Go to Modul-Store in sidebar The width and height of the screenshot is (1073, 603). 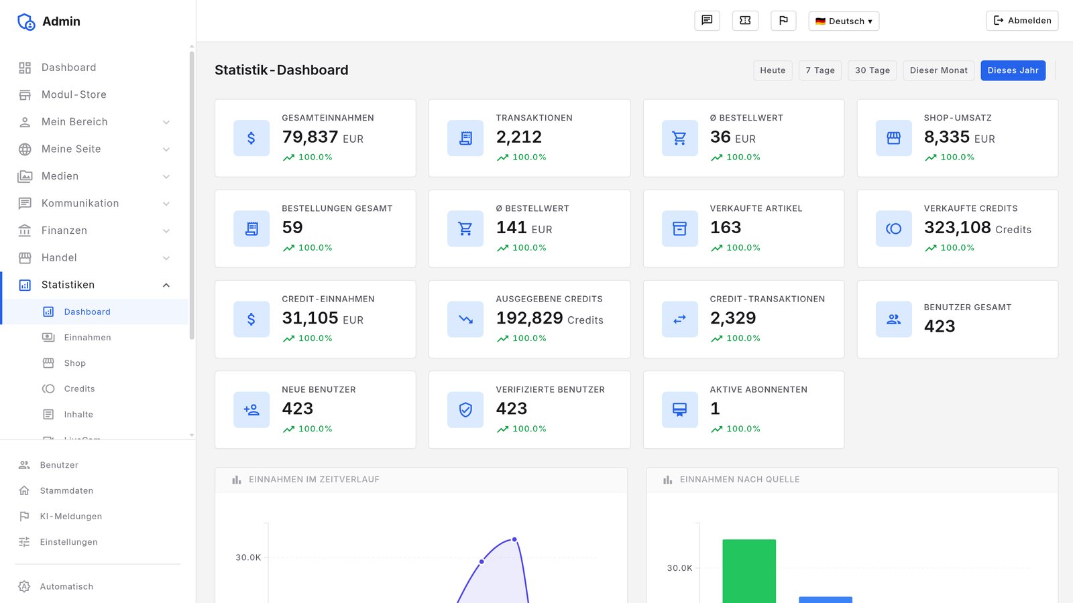[x=95, y=94]
